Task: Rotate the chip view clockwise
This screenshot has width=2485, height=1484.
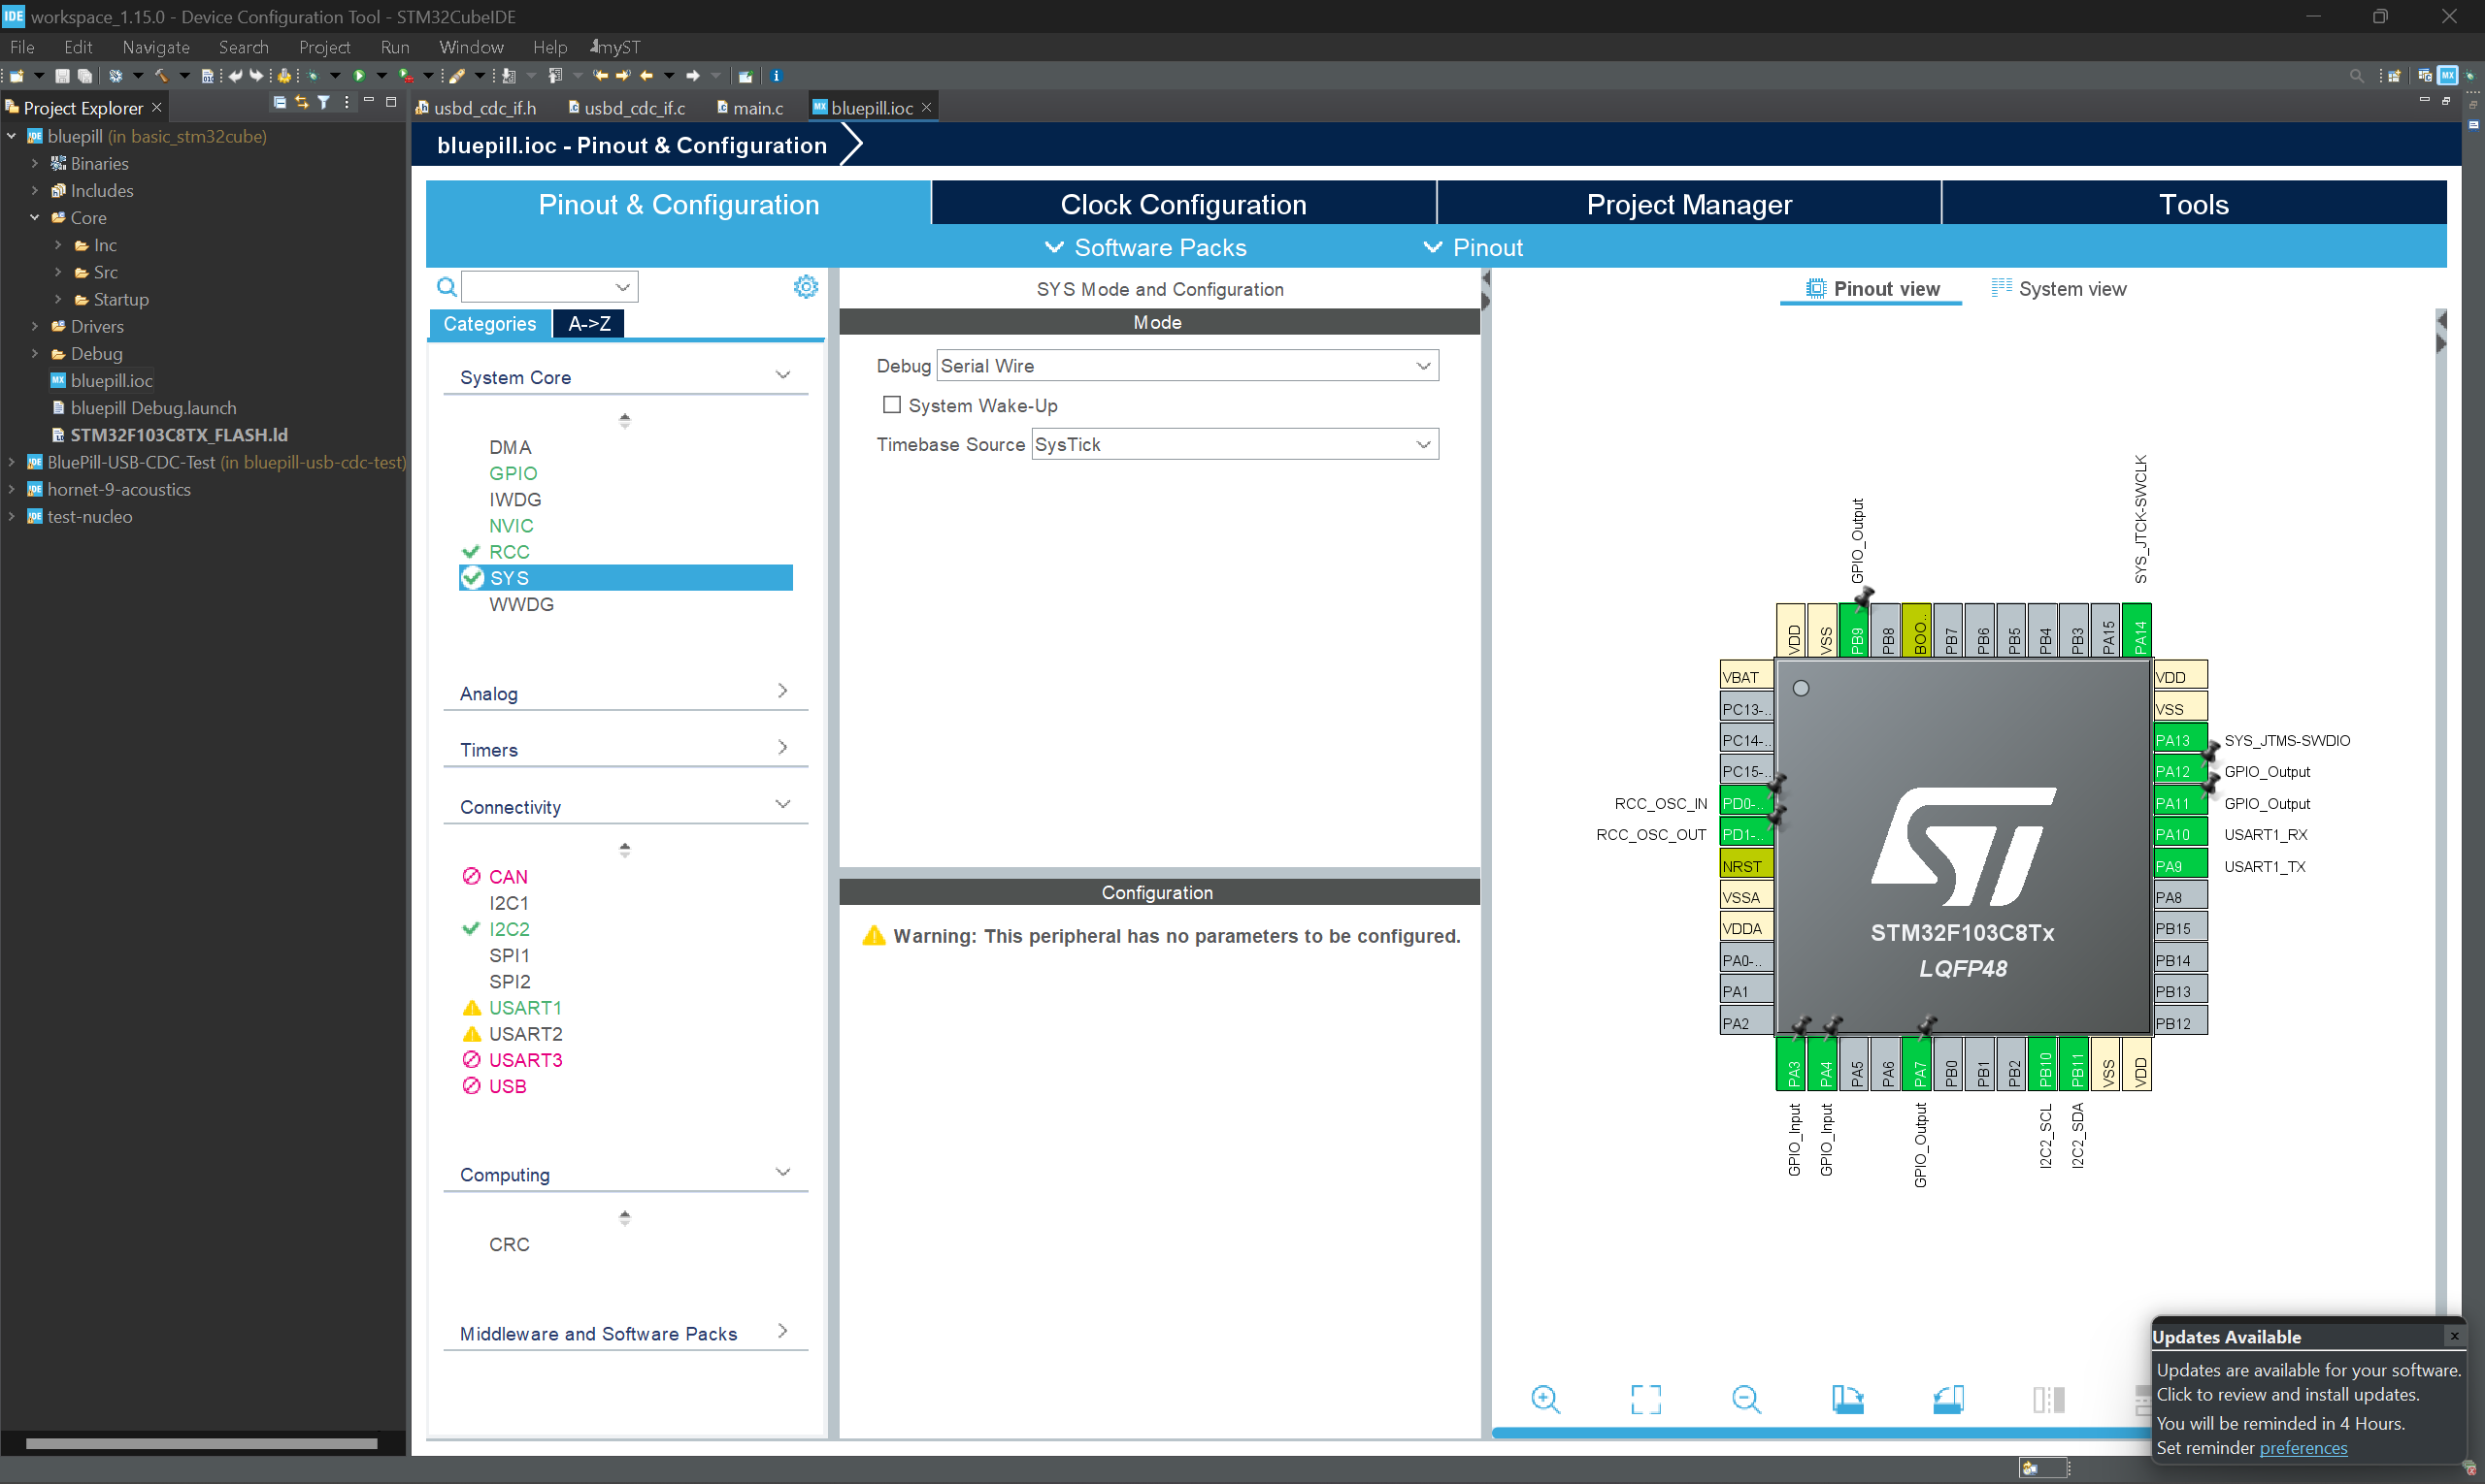Action: pyautogui.click(x=1846, y=1399)
